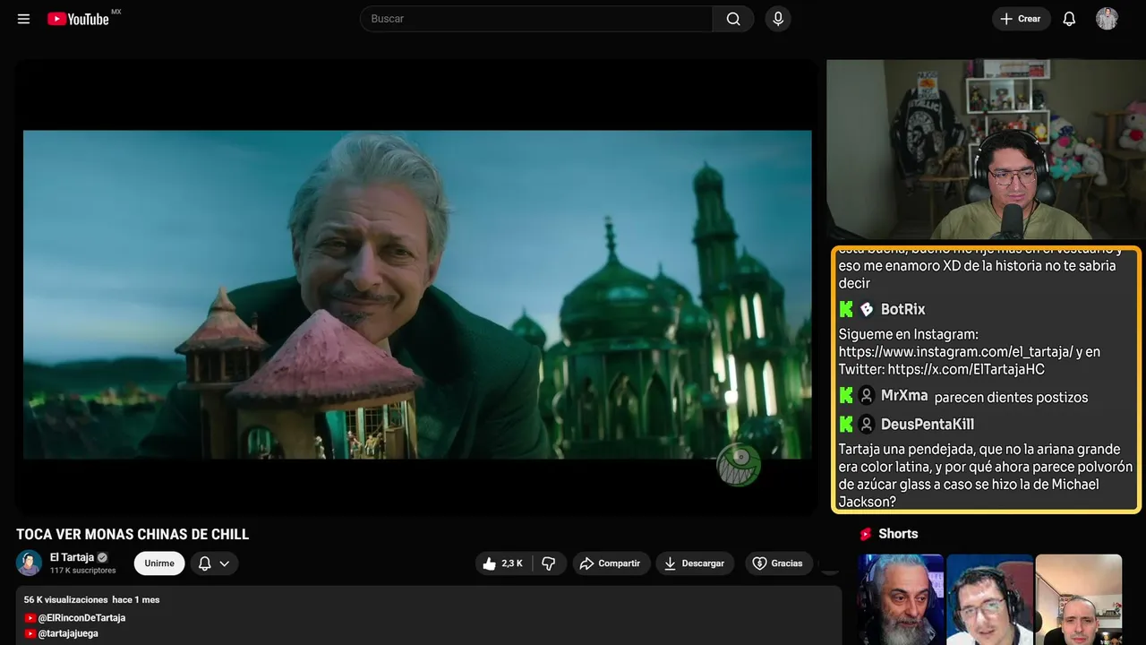Start voice search with the microphone
1146x645 pixels.
pos(778,19)
